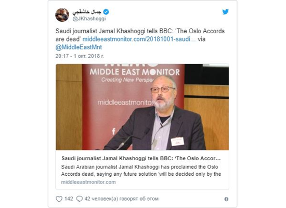Open the link card headline about Oslo Accords

coord(141,158)
